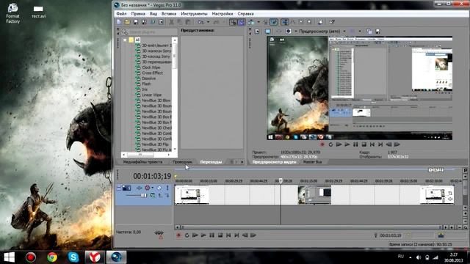
Task: Open the Auto Ripple dropdown arrow
Action: coord(258,22)
